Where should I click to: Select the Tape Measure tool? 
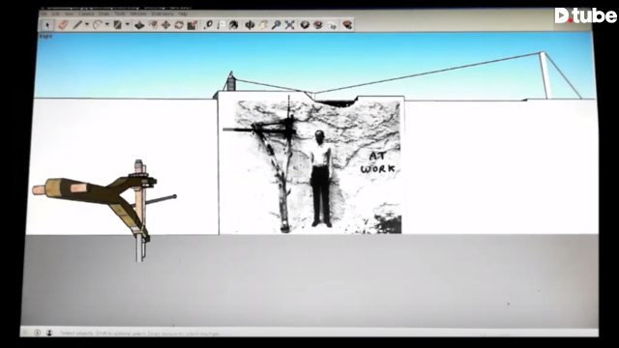(x=208, y=25)
